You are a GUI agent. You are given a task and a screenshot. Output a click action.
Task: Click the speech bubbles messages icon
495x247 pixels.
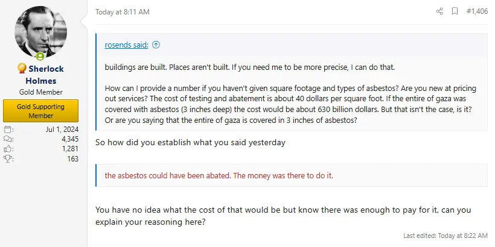click(8, 139)
